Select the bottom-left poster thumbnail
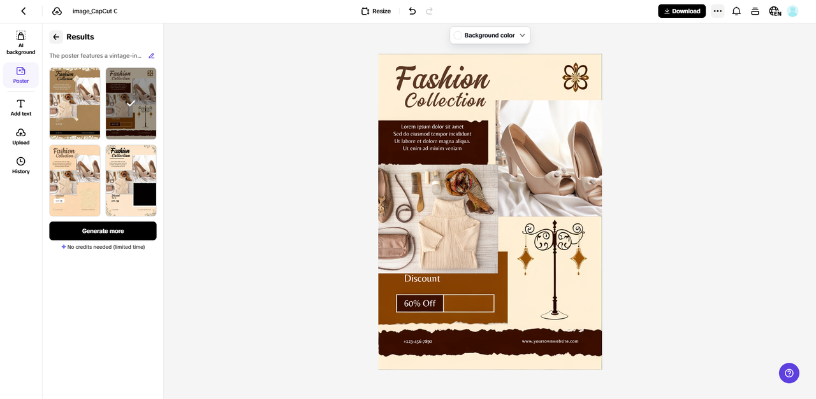This screenshot has width=816, height=399. click(75, 180)
